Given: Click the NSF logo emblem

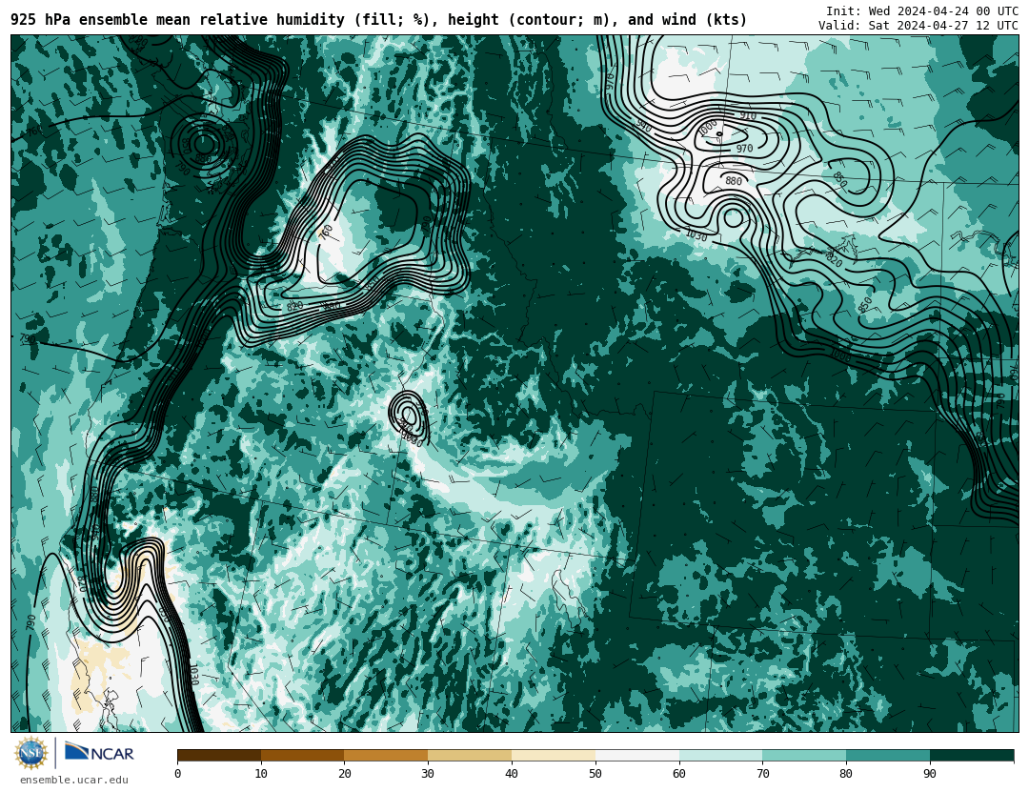Looking at the screenshot, I should (x=30, y=753).
